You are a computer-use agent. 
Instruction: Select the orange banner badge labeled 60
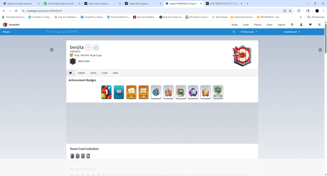[143, 92]
